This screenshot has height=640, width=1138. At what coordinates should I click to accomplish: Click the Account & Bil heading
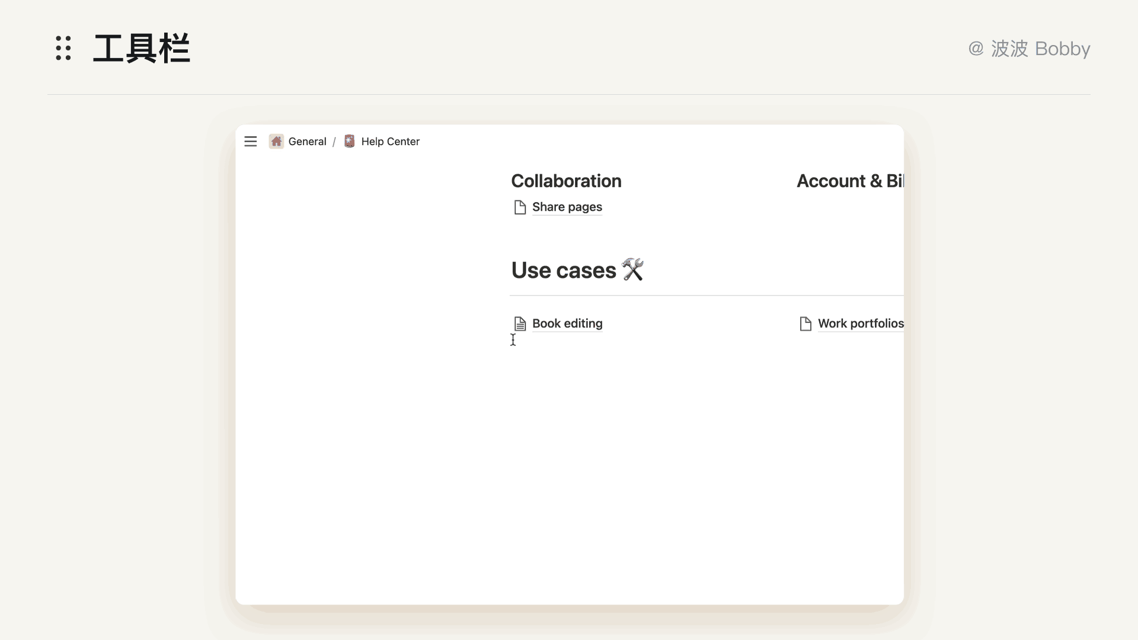pyautogui.click(x=849, y=181)
